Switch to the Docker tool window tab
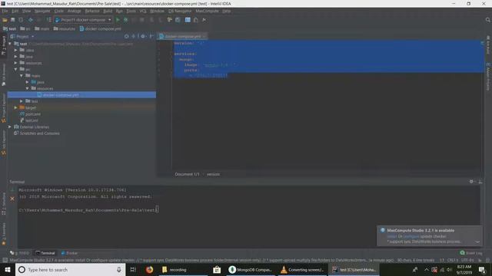Image resolution: width=492 pixels, height=276 pixels. (x=70, y=253)
